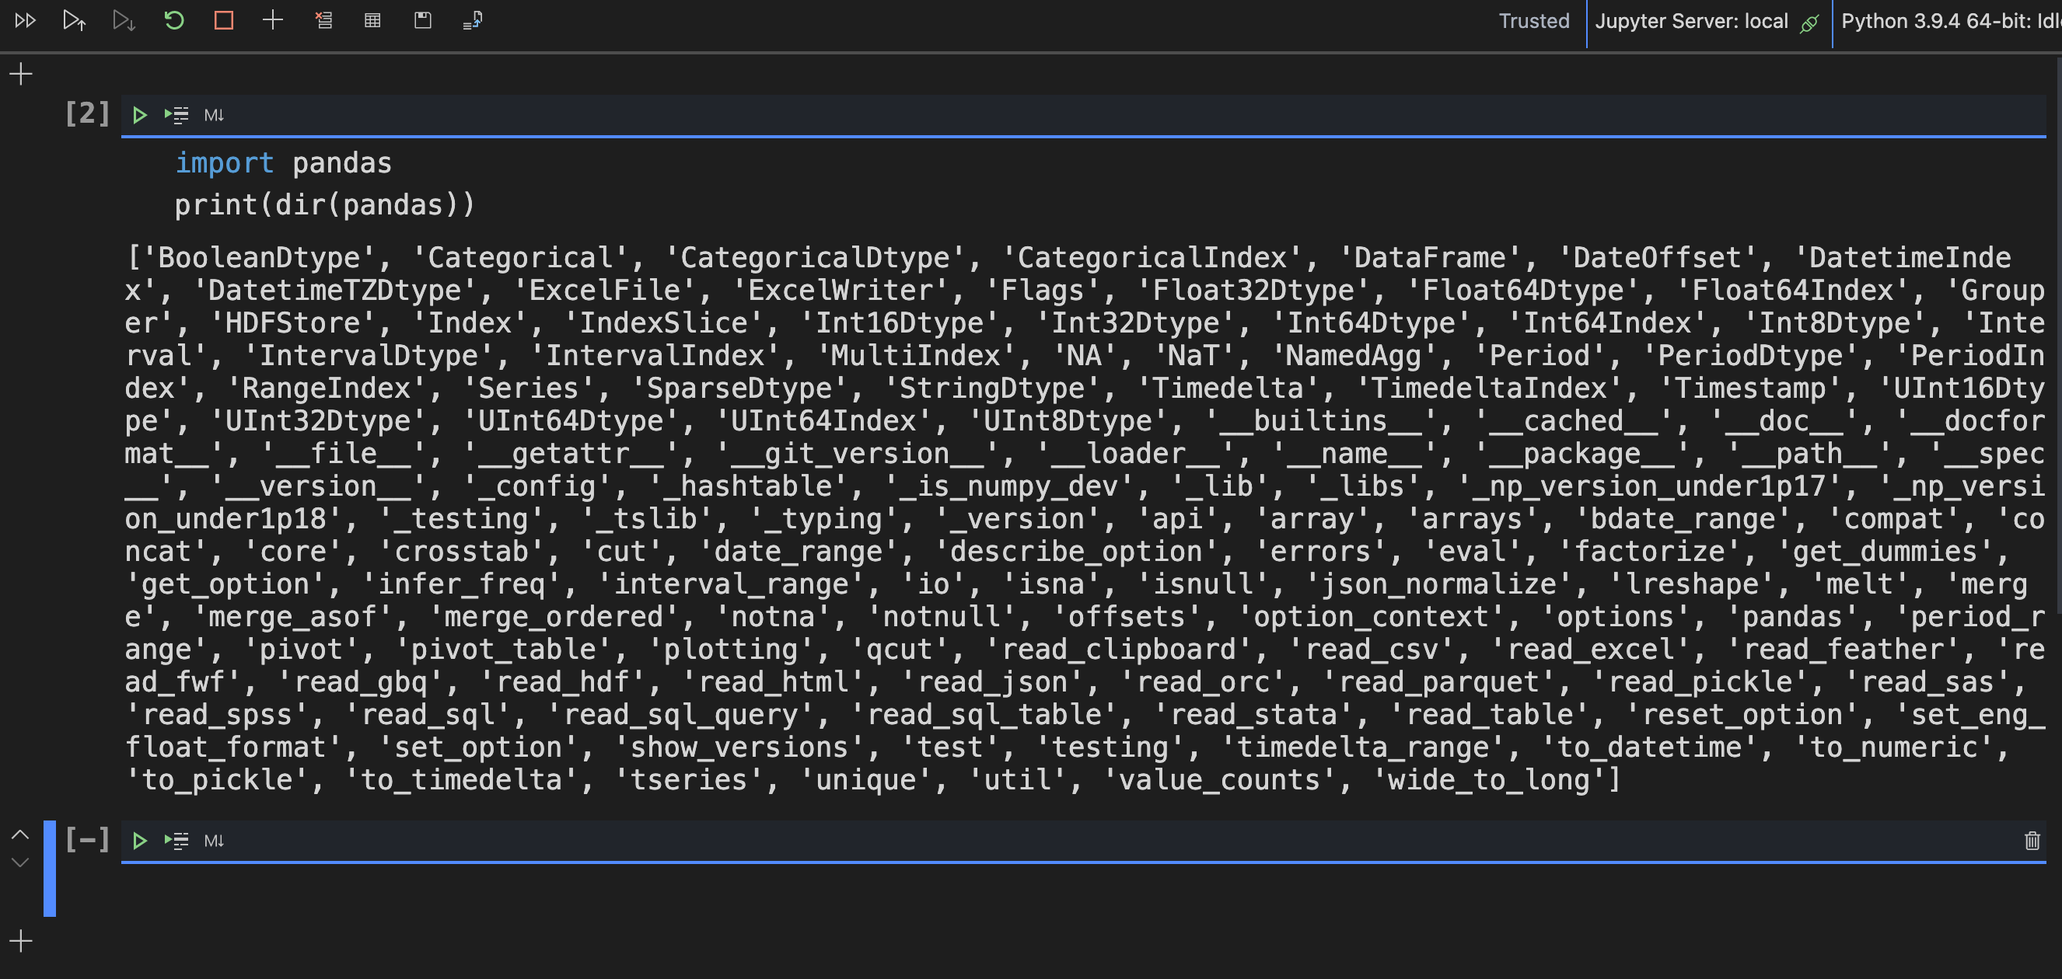The image size is (2062, 979).
Task: Run the empty cell with play icon
Action: tap(139, 841)
